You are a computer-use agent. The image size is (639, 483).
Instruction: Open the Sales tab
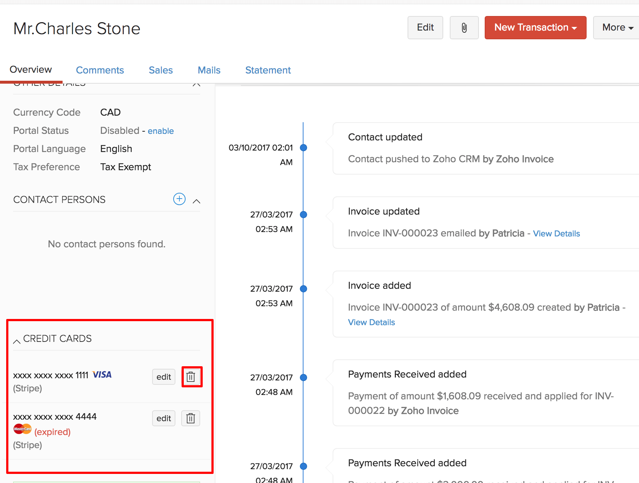[x=160, y=70]
